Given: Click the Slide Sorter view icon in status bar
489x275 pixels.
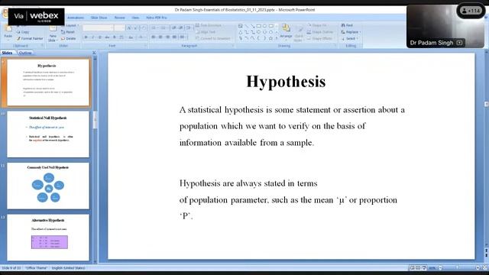Looking at the screenshot, I should click(418, 268).
